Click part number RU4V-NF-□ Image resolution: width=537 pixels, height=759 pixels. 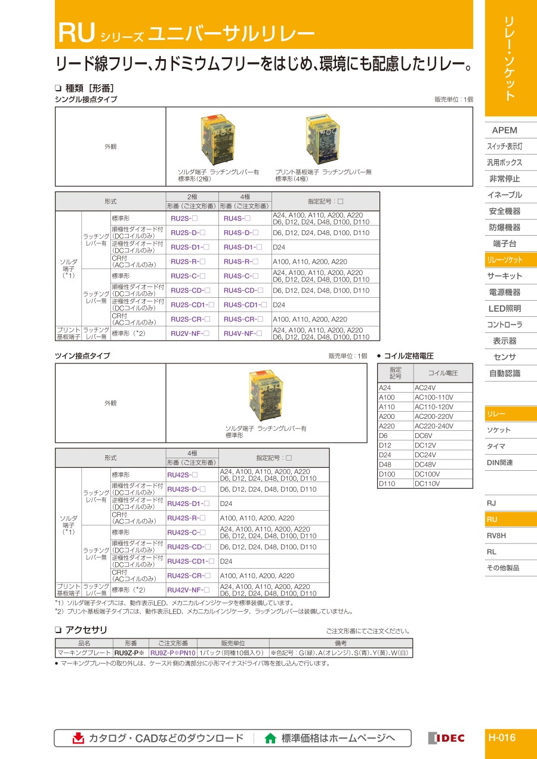pyautogui.click(x=243, y=334)
